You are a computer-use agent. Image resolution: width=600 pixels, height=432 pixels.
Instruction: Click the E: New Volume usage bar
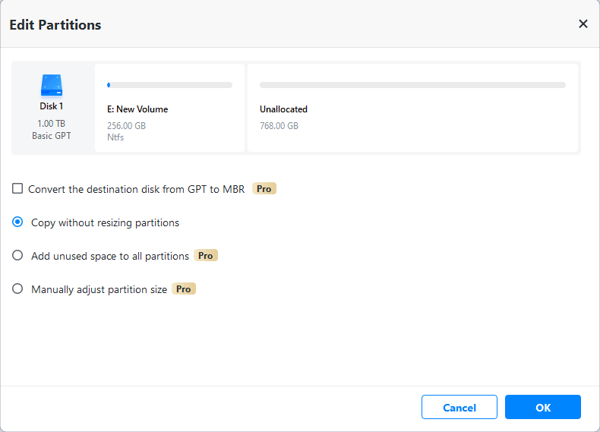pyautogui.click(x=170, y=85)
